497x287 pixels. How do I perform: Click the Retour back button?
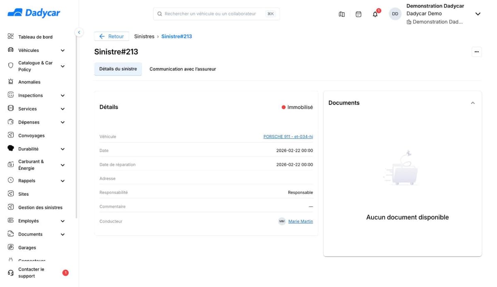[x=111, y=36]
